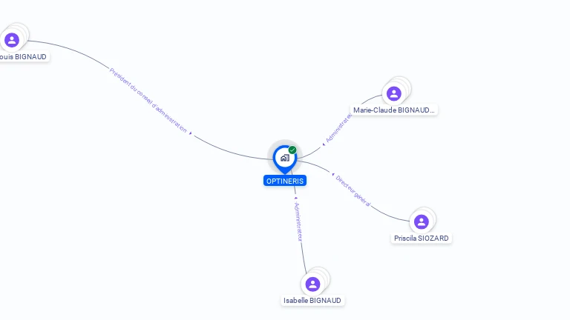Click the Administrateur label toward Marie-Claude BIGNAUD
Image resolution: width=570 pixels, height=320 pixels.
pos(338,128)
